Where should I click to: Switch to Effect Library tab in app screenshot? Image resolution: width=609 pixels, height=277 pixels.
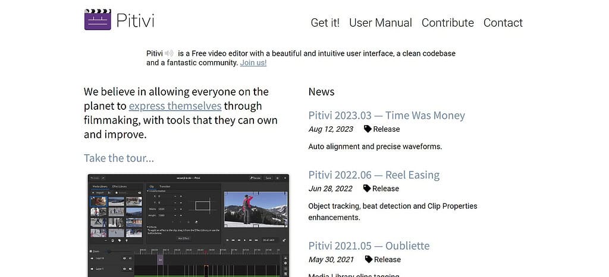[119, 187]
